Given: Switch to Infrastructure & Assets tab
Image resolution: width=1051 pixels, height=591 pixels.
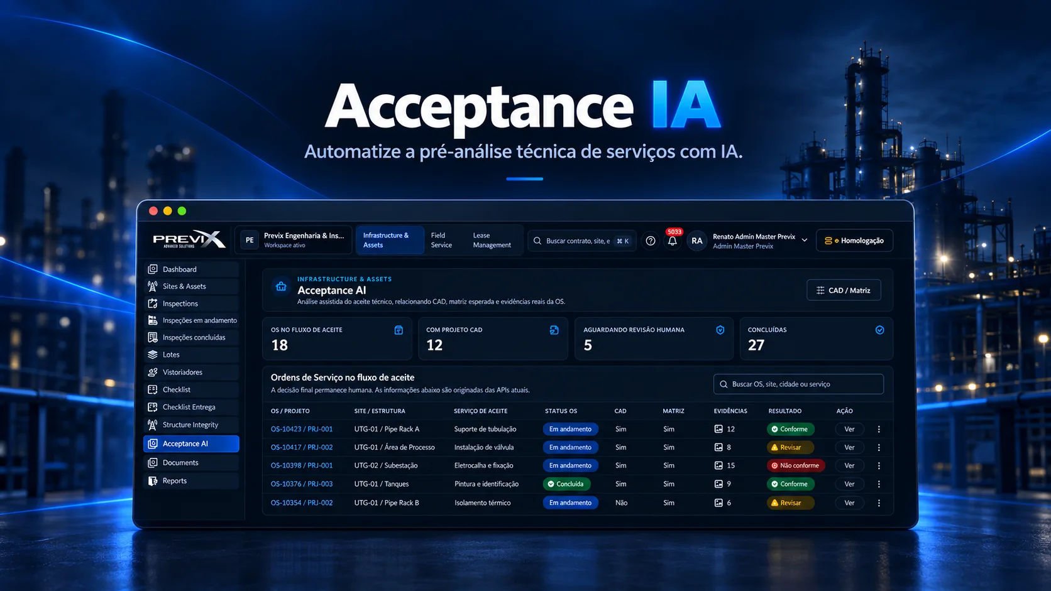Looking at the screenshot, I should click(x=390, y=240).
